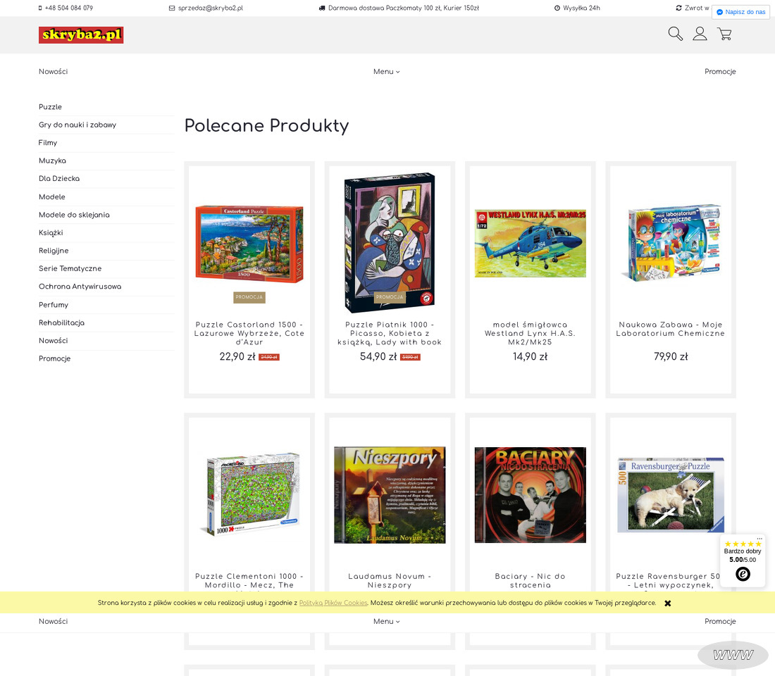Open Westland Lynx helicopter model image

point(531,243)
